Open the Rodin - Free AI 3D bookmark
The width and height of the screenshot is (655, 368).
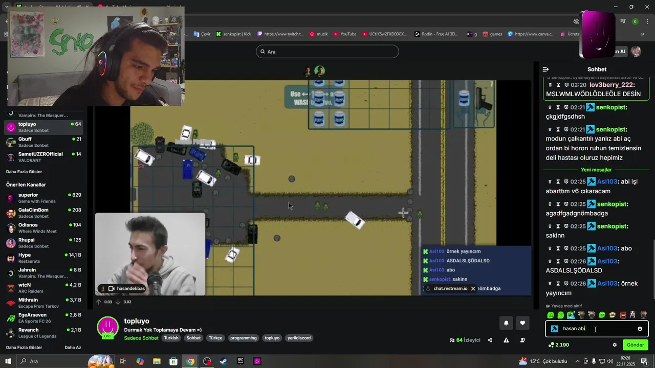[436, 34]
